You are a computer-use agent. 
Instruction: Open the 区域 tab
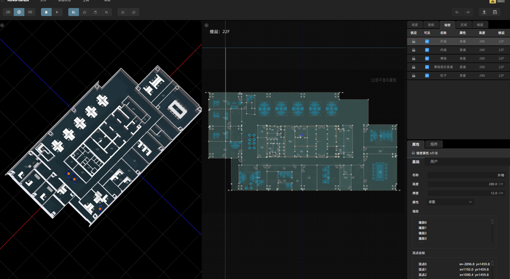(464, 25)
